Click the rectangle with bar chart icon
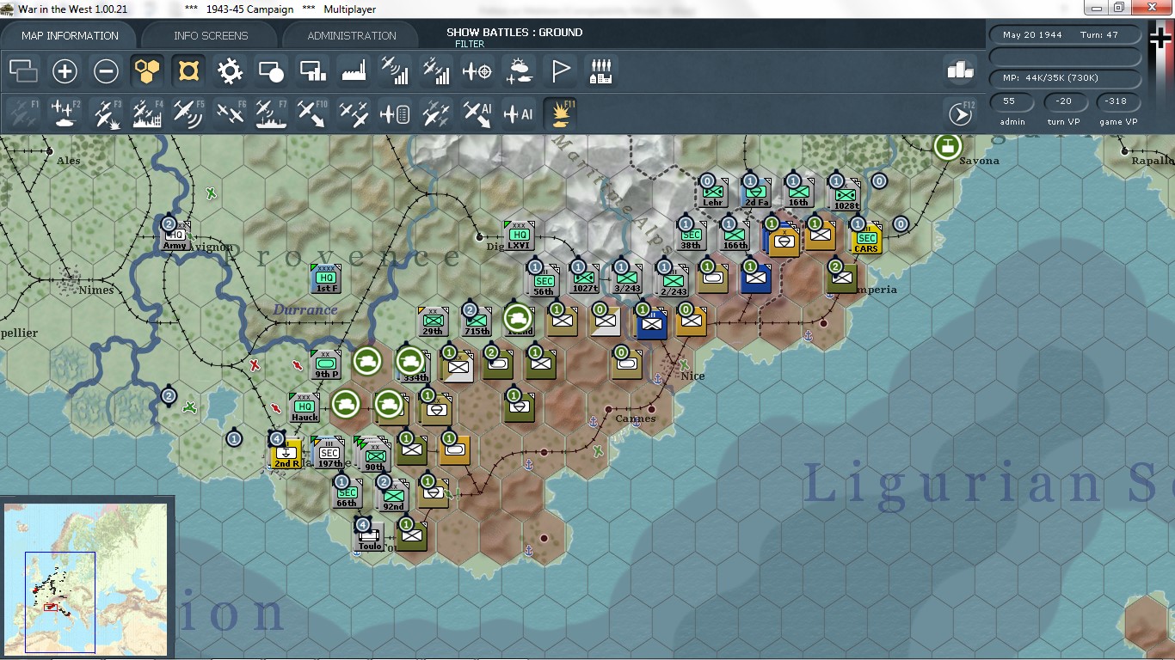The height and width of the screenshot is (660, 1175). (x=312, y=70)
